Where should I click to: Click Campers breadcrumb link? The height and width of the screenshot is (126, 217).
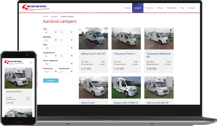pos(54,16)
